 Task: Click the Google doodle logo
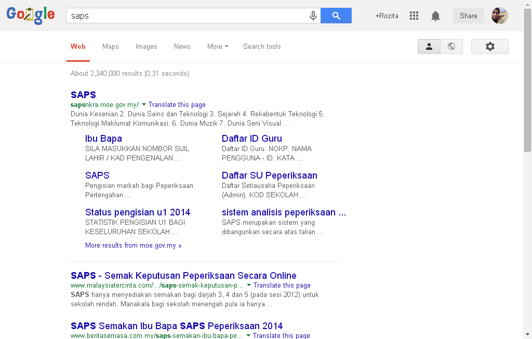pos(31,16)
